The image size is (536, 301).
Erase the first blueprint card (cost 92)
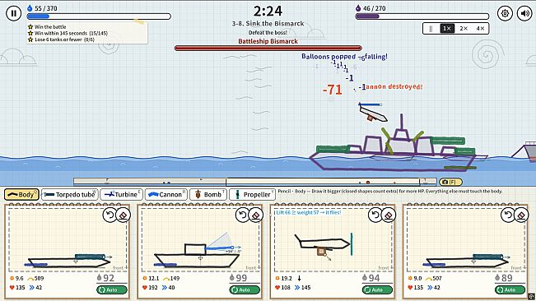124,215
